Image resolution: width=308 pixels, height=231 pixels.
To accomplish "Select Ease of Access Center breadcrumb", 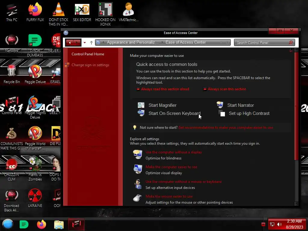I will [186, 42].
